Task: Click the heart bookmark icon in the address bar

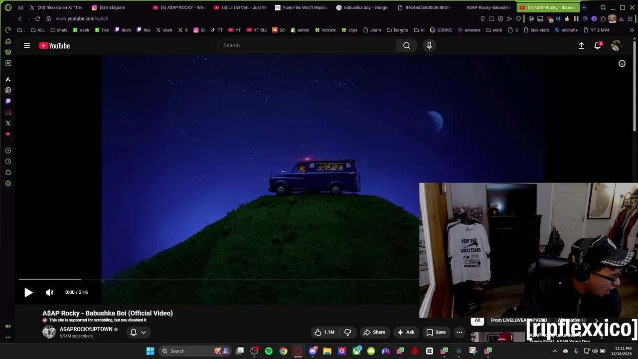Action: [518, 19]
